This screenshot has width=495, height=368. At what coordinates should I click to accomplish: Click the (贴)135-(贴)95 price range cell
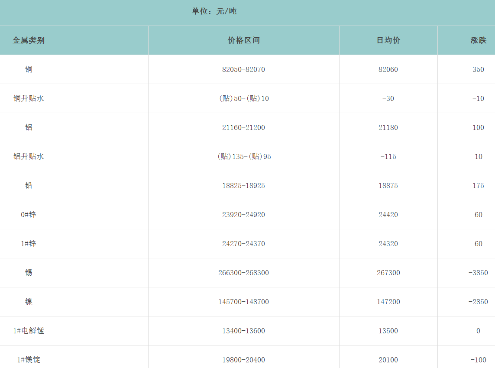[x=243, y=156]
